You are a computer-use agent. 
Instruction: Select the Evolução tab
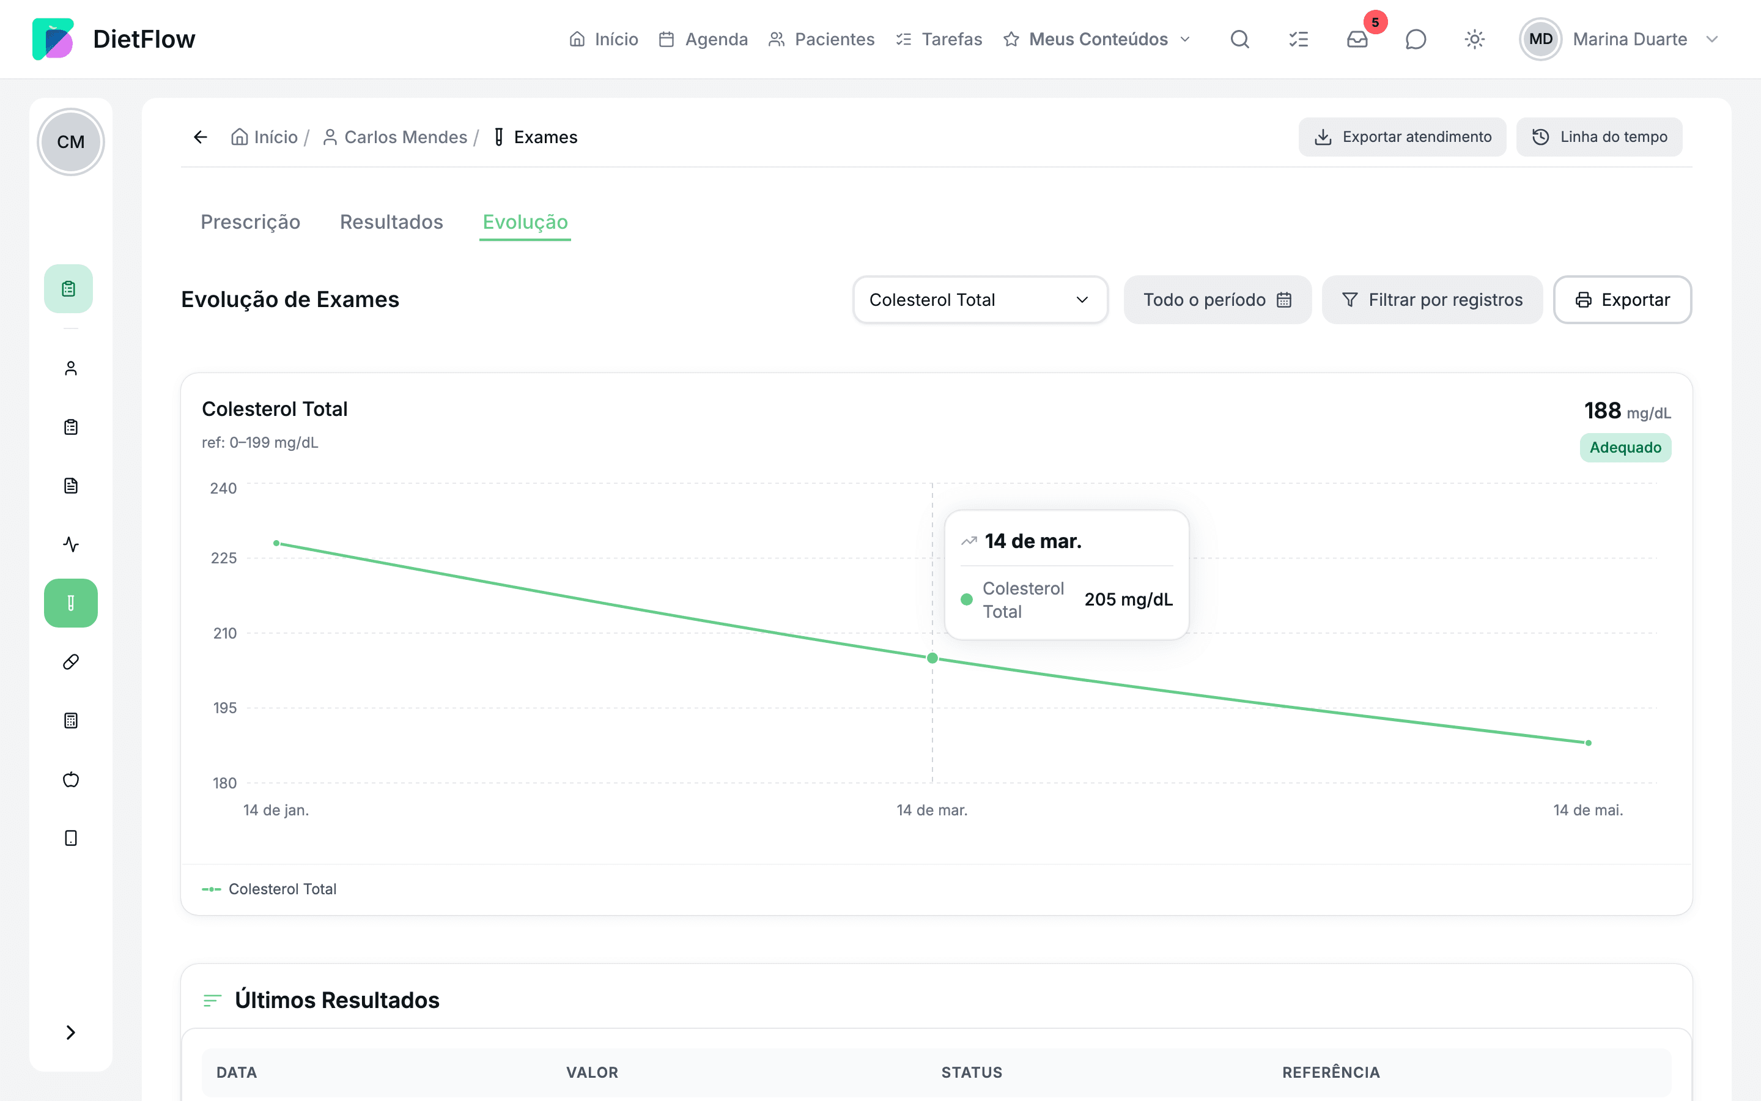(525, 222)
